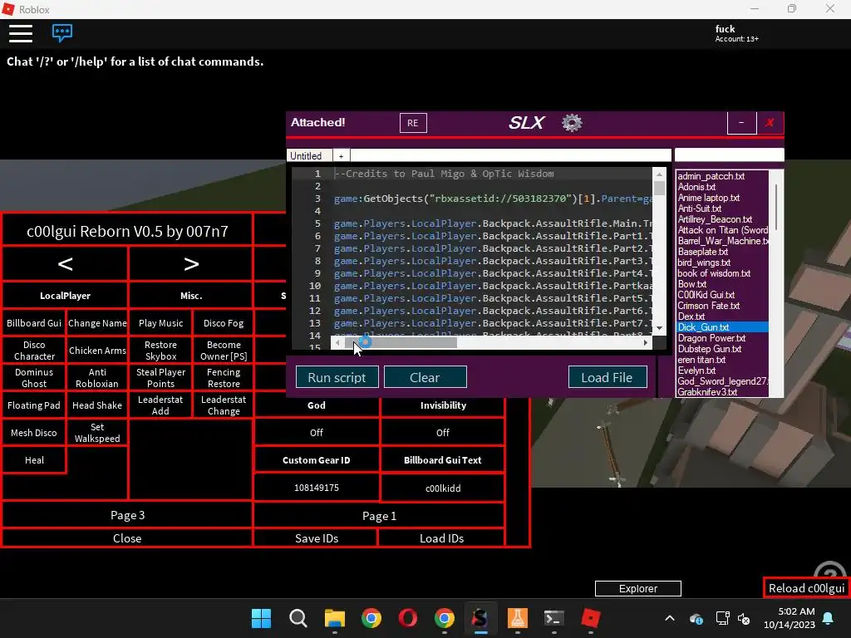
Task: Click Play Music in Misc
Action: tap(160, 323)
